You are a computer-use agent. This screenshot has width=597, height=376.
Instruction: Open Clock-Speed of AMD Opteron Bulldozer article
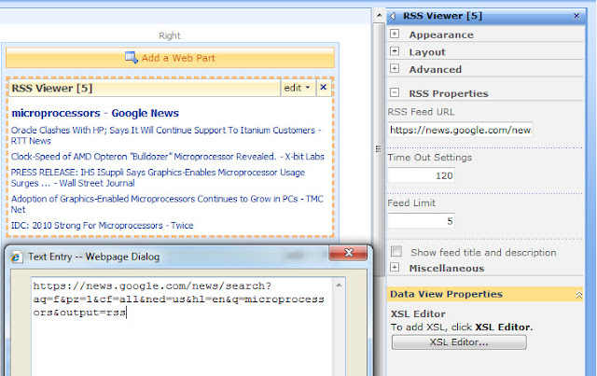coord(168,157)
